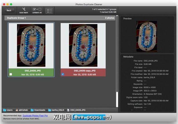
Task: Click the green DSC_0409.JPG filename label
Action: (x=33, y=71)
